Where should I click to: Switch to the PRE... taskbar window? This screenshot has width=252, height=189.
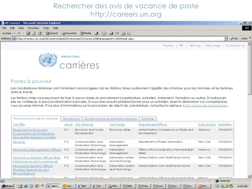pos(114,186)
